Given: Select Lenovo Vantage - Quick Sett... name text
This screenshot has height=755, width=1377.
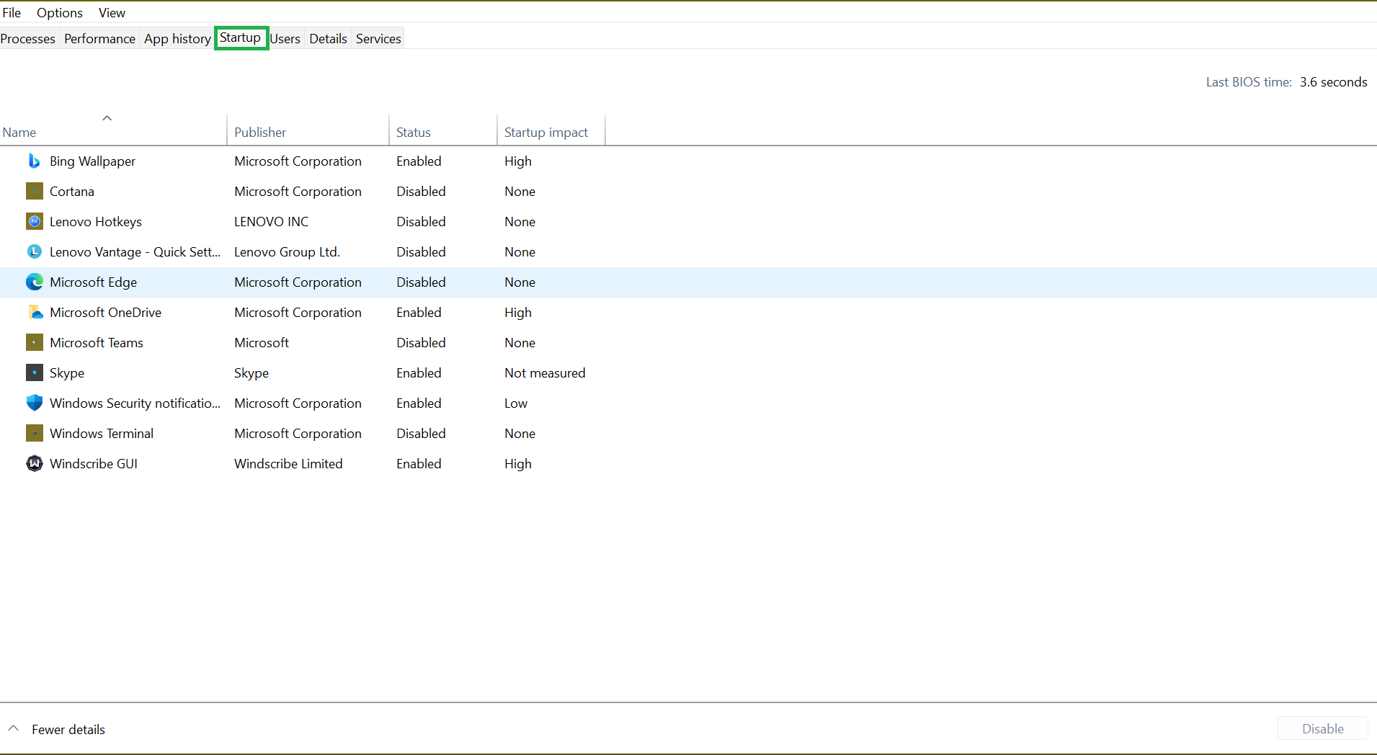Looking at the screenshot, I should 135,251.
